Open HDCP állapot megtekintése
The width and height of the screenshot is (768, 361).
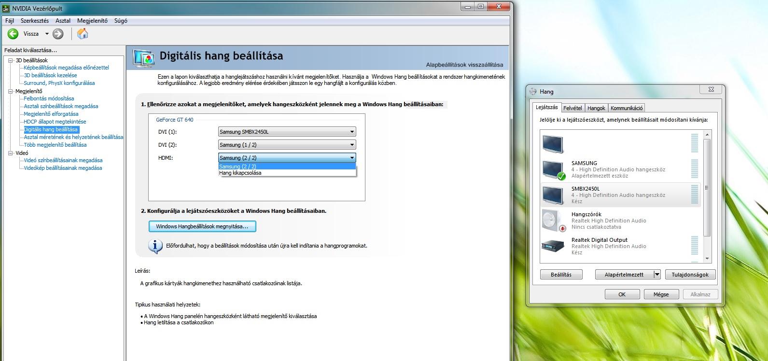click(55, 122)
